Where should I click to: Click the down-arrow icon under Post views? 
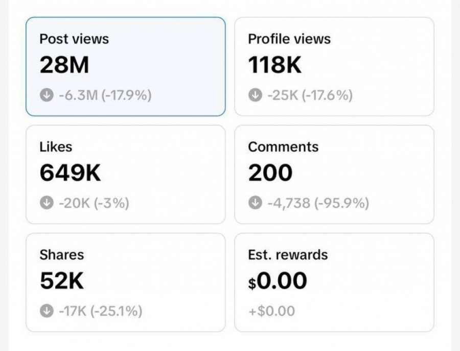(x=47, y=95)
